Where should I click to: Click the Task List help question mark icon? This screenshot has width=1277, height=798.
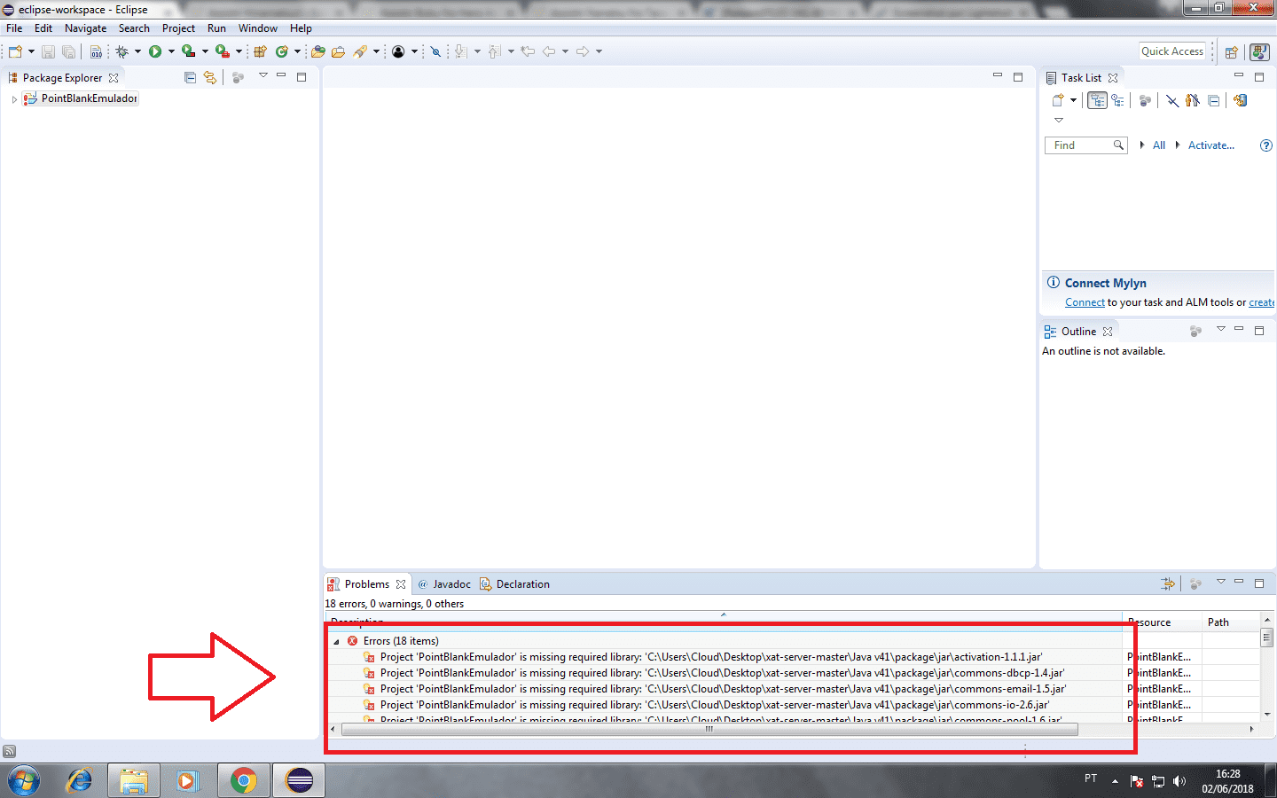(x=1266, y=145)
